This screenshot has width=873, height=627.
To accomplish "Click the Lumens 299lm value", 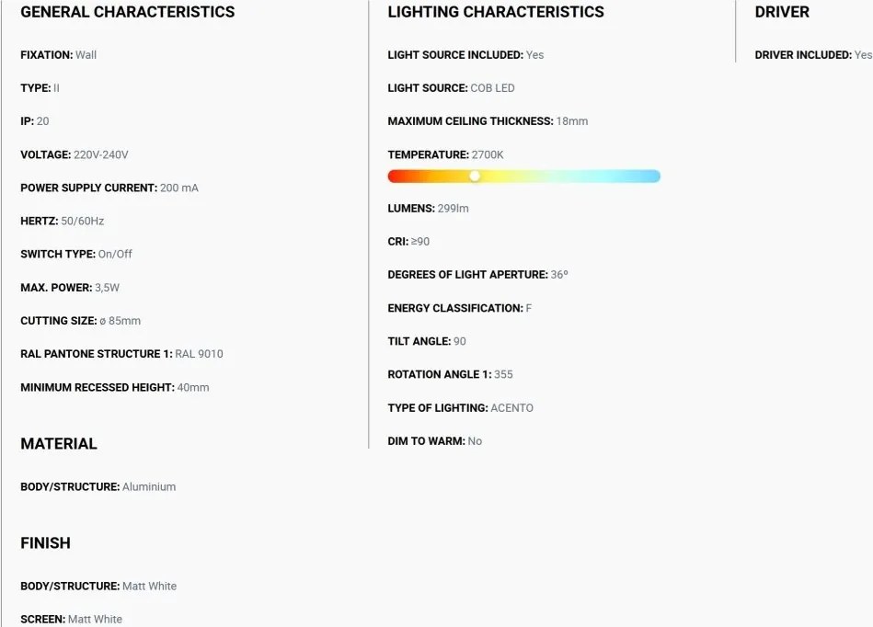I will (x=454, y=209).
